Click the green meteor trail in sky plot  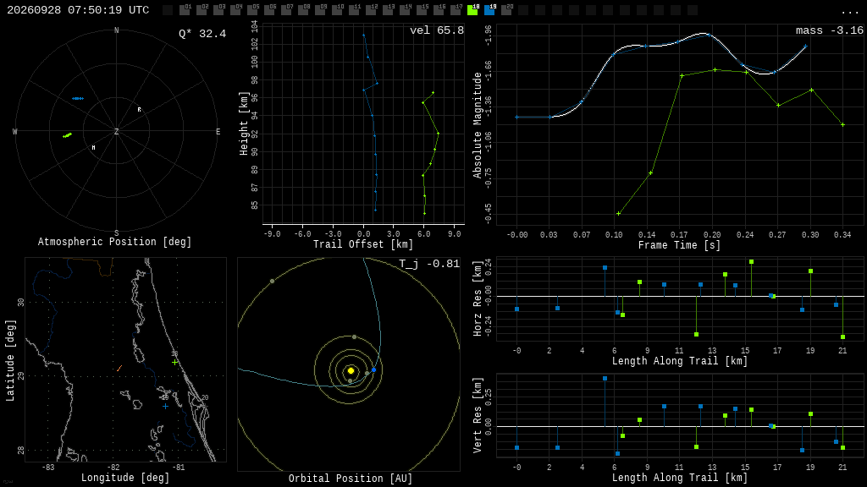pyautogui.click(x=68, y=134)
